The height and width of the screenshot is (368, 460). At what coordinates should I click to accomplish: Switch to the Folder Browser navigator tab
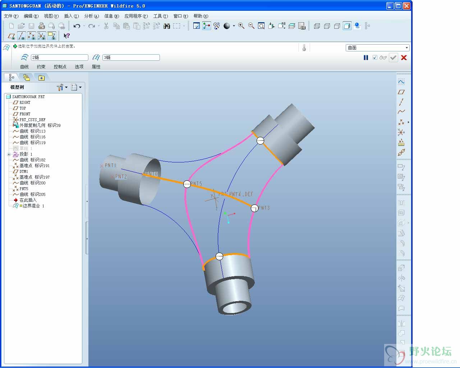pos(26,77)
